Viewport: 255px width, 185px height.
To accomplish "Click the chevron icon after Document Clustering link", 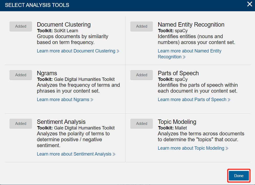I will point(118,51).
